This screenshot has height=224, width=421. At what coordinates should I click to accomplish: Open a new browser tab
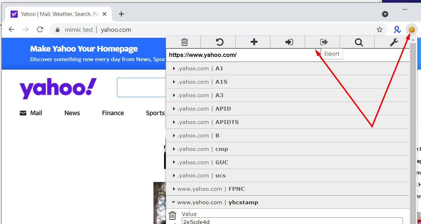click(121, 14)
